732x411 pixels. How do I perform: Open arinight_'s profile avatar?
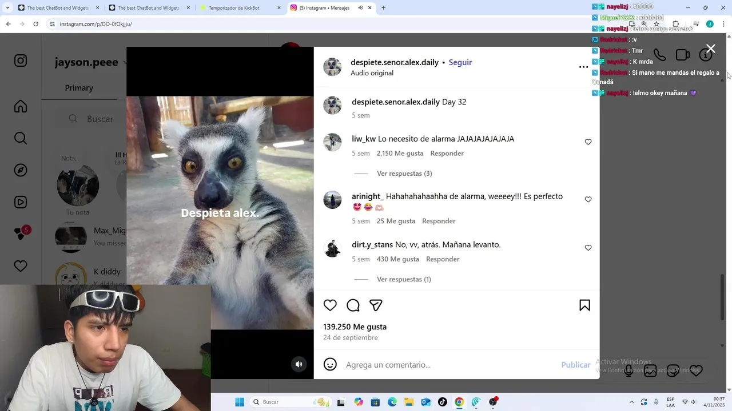coord(332,200)
